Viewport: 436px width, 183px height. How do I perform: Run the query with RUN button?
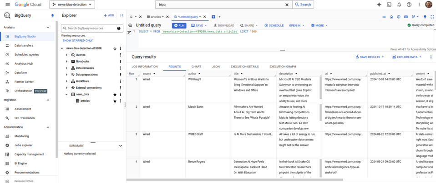click(179, 25)
